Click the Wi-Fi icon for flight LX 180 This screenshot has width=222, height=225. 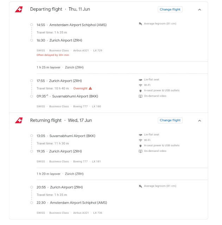click(141, 85)
